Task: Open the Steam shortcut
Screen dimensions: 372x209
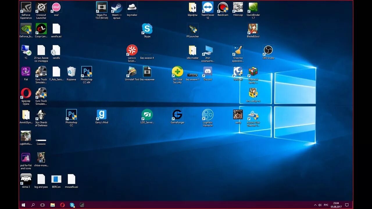Action: [x=117, y=7]
